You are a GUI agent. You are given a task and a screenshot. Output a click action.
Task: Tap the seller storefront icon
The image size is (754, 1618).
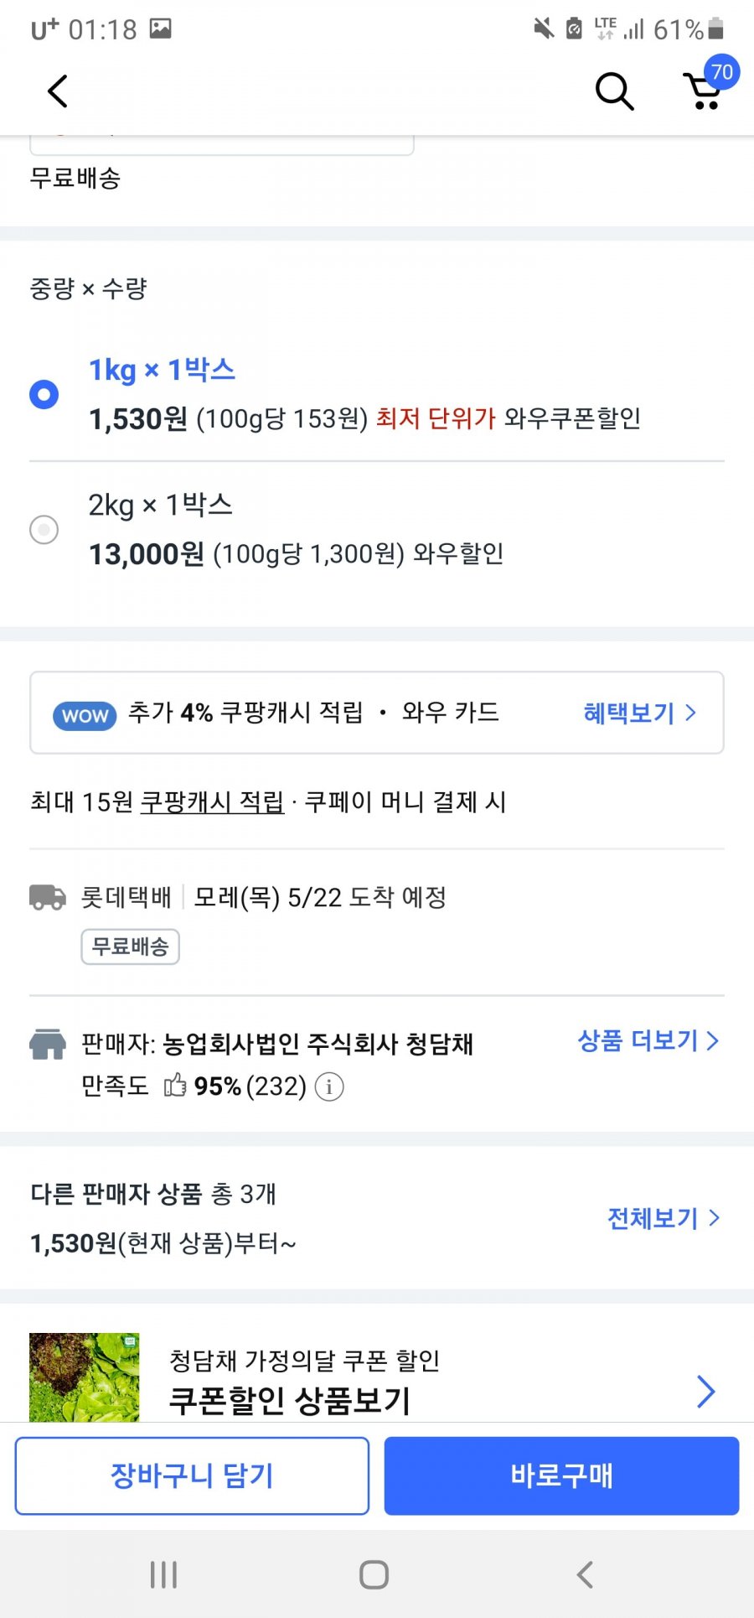pos(48,1045)
